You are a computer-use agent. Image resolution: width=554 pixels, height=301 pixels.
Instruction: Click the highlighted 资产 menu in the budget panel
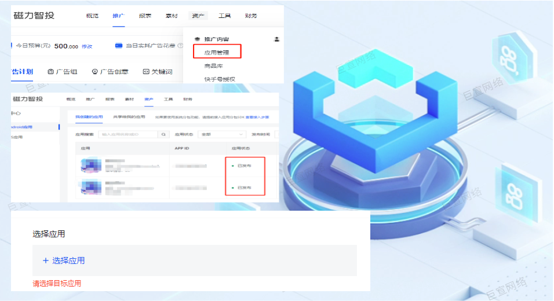click(198, 16)
